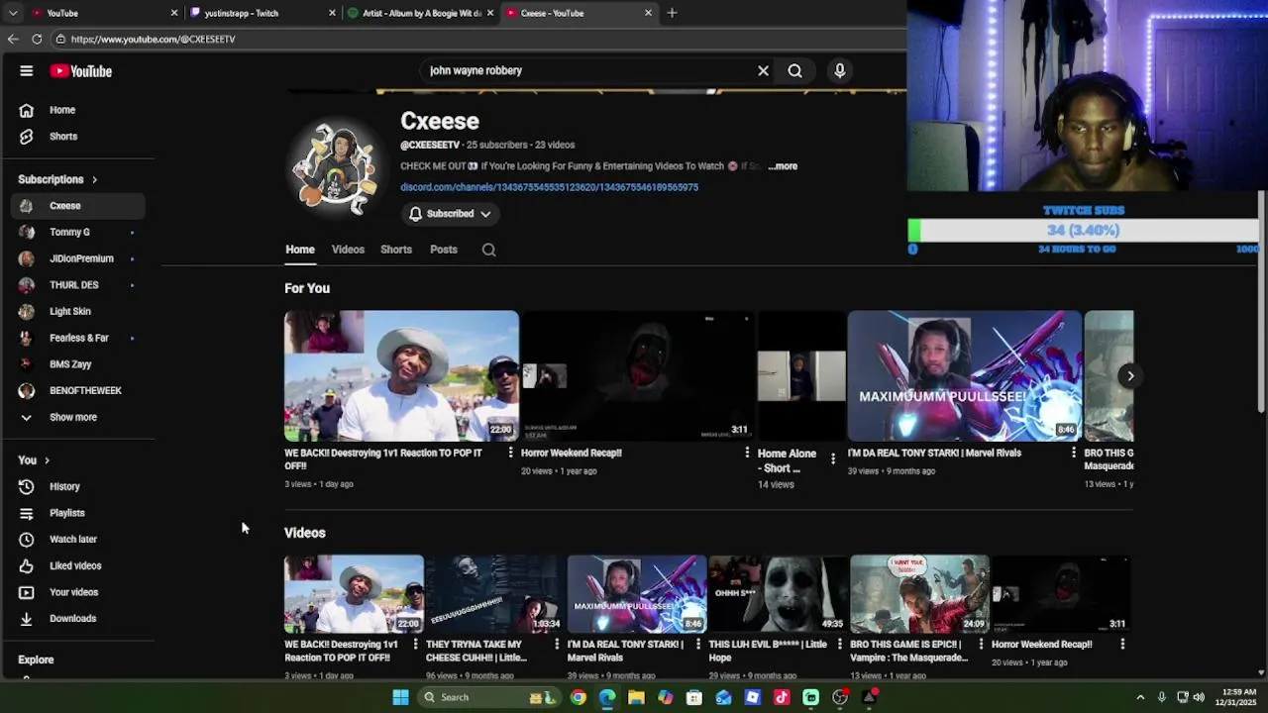
Task: Open the YouTube hamburger menu
Action: [x=27, y=71]
